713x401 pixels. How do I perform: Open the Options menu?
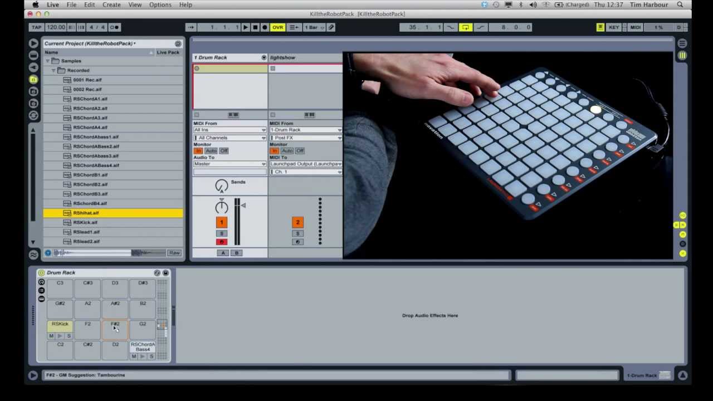[x=160, y=4]
